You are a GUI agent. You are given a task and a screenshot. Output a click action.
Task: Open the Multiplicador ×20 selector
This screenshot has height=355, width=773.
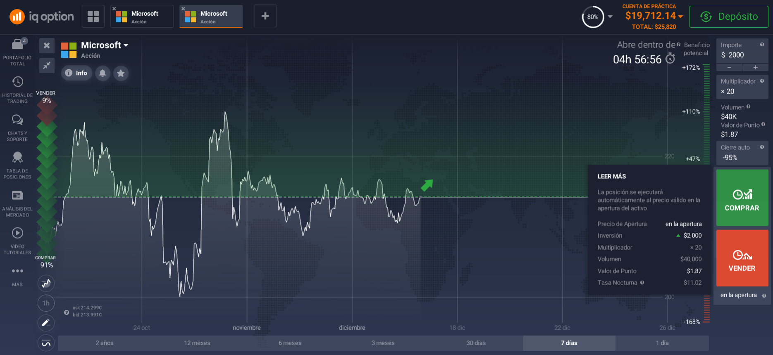(x=742, y=87)
